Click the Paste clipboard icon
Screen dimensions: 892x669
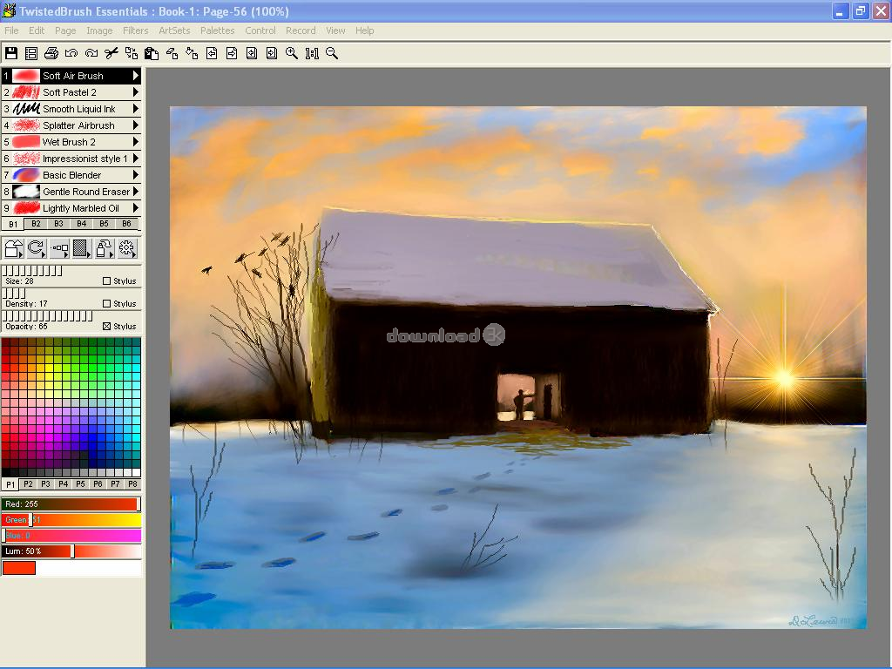[x=152, y=53]
